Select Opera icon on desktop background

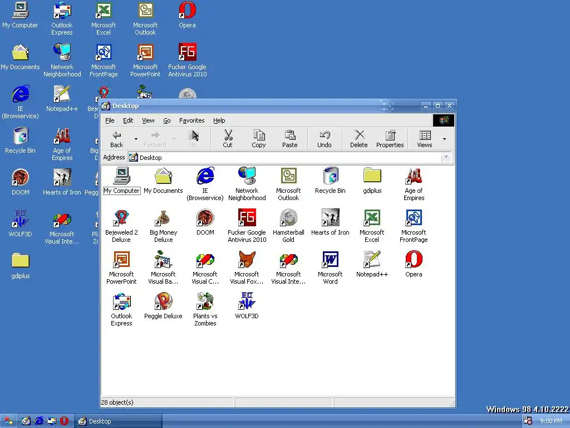(x=187, y=15)
